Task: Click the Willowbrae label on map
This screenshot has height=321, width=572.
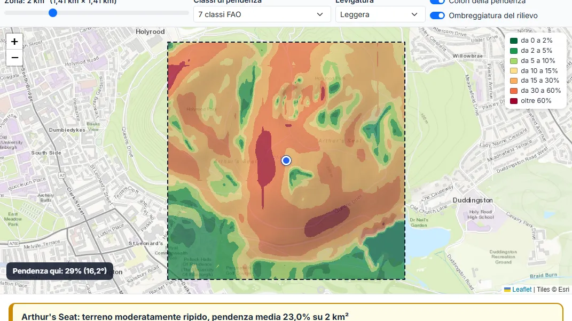Action: pyautogui.click(x=468, y=56)
